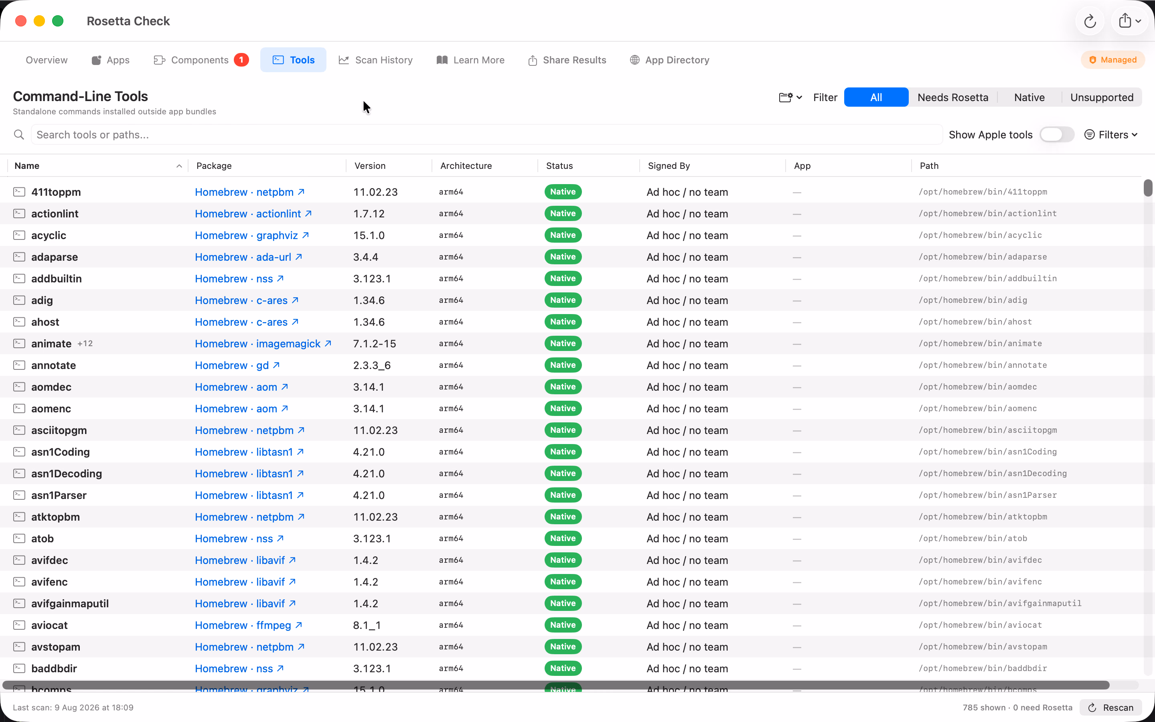Screen dimensions: 1155x722
Task: Click the magnifier search icon
Action: click(x=19, y=135)
